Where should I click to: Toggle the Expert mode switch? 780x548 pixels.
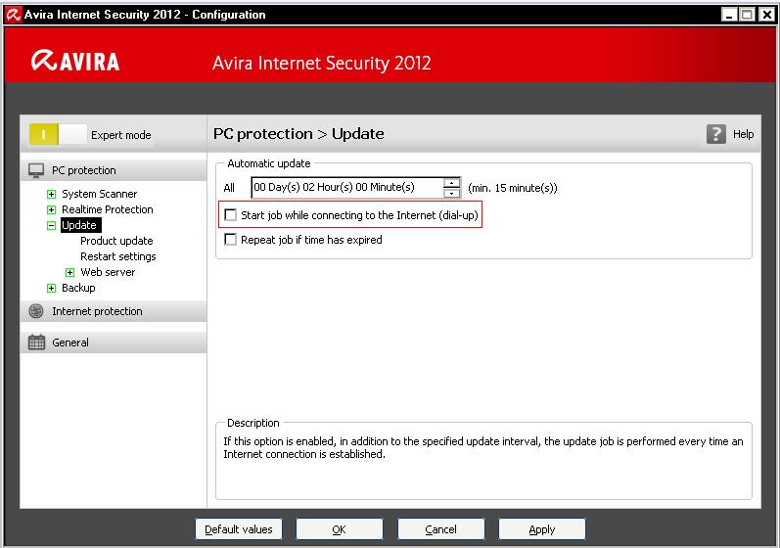tap(58, 135)
